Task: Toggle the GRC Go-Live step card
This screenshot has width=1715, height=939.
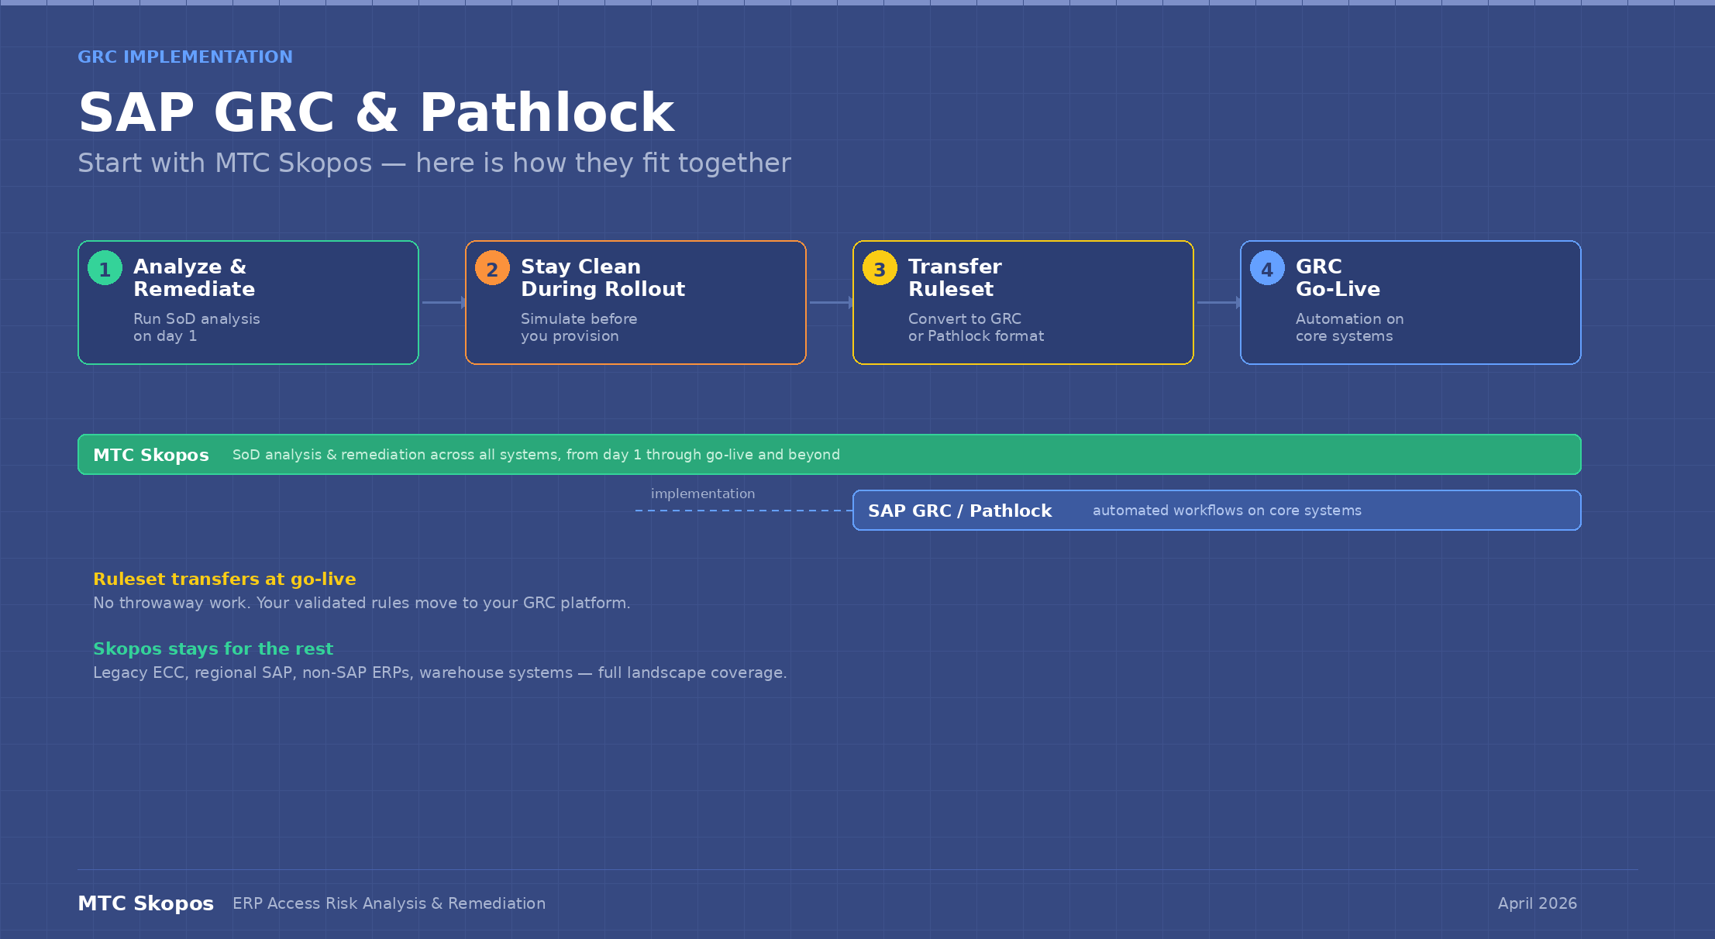Action: coord(1410,302)
